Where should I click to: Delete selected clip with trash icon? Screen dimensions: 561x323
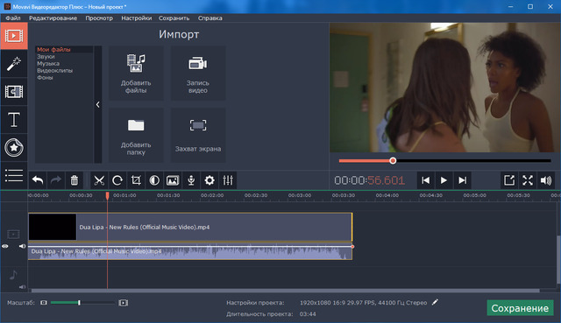click(x=74, y=180)
